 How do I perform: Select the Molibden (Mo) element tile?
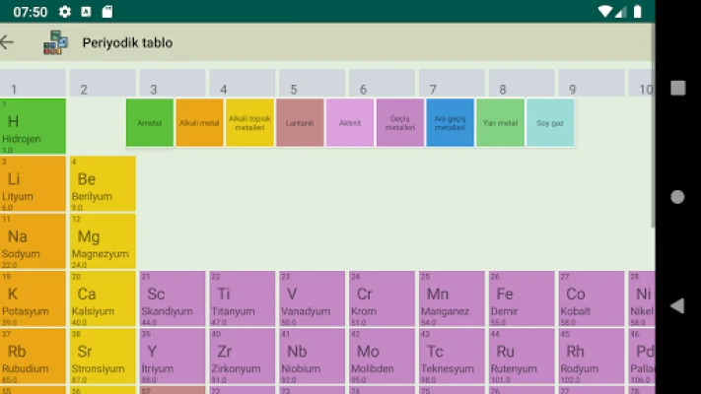pos(382,356)
